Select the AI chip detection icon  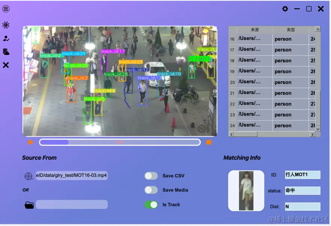(x=6, y=25)
